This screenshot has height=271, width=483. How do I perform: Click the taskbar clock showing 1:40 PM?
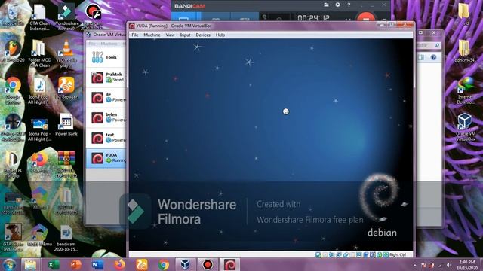point(467,265)
